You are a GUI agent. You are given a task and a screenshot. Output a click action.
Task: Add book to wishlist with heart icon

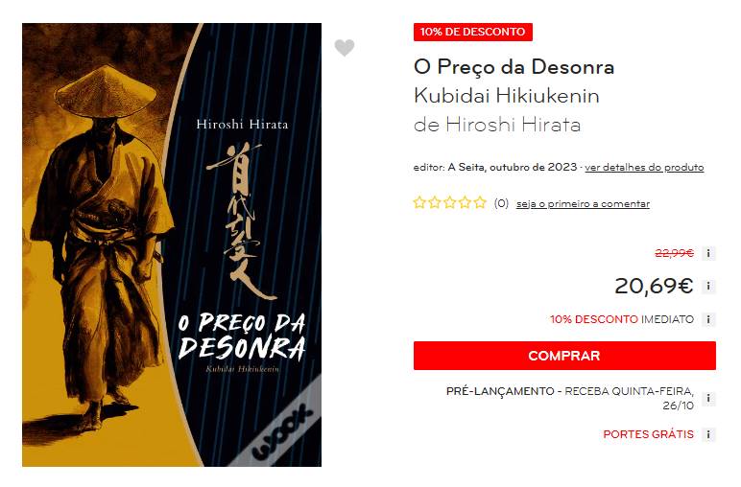click(344, 47)
